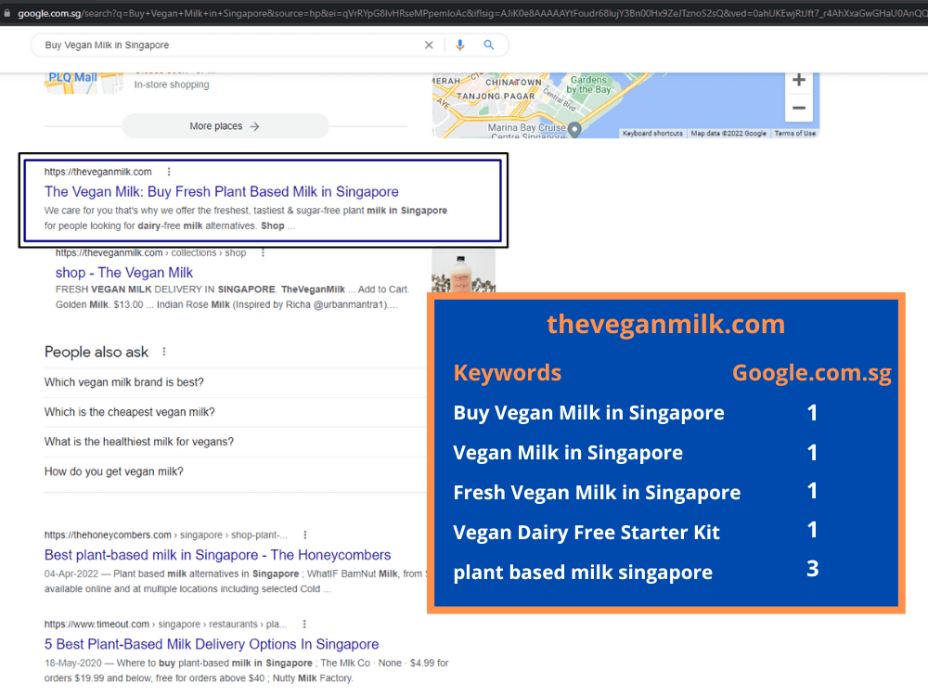Open People also ask options dots

164,352
